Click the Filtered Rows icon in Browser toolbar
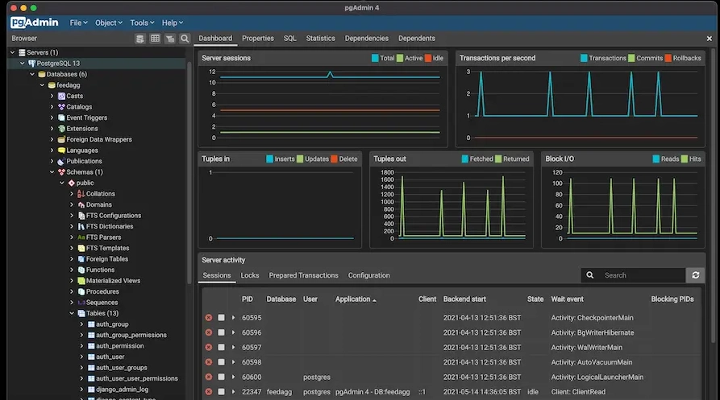The width and height of the screenshot is (720, 400). 170,39
